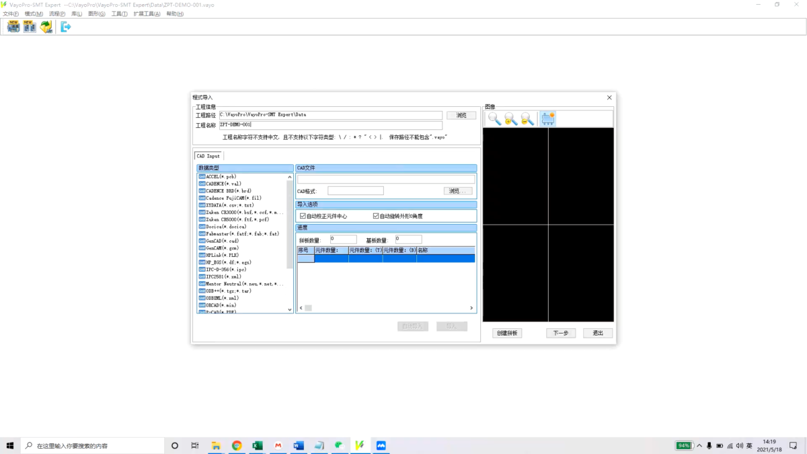Select the CAD Input tab
The image size is (807, 454).
pos(208,156)
